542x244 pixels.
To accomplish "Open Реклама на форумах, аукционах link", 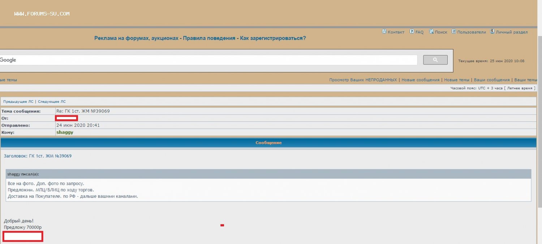I will coord(136,38).
